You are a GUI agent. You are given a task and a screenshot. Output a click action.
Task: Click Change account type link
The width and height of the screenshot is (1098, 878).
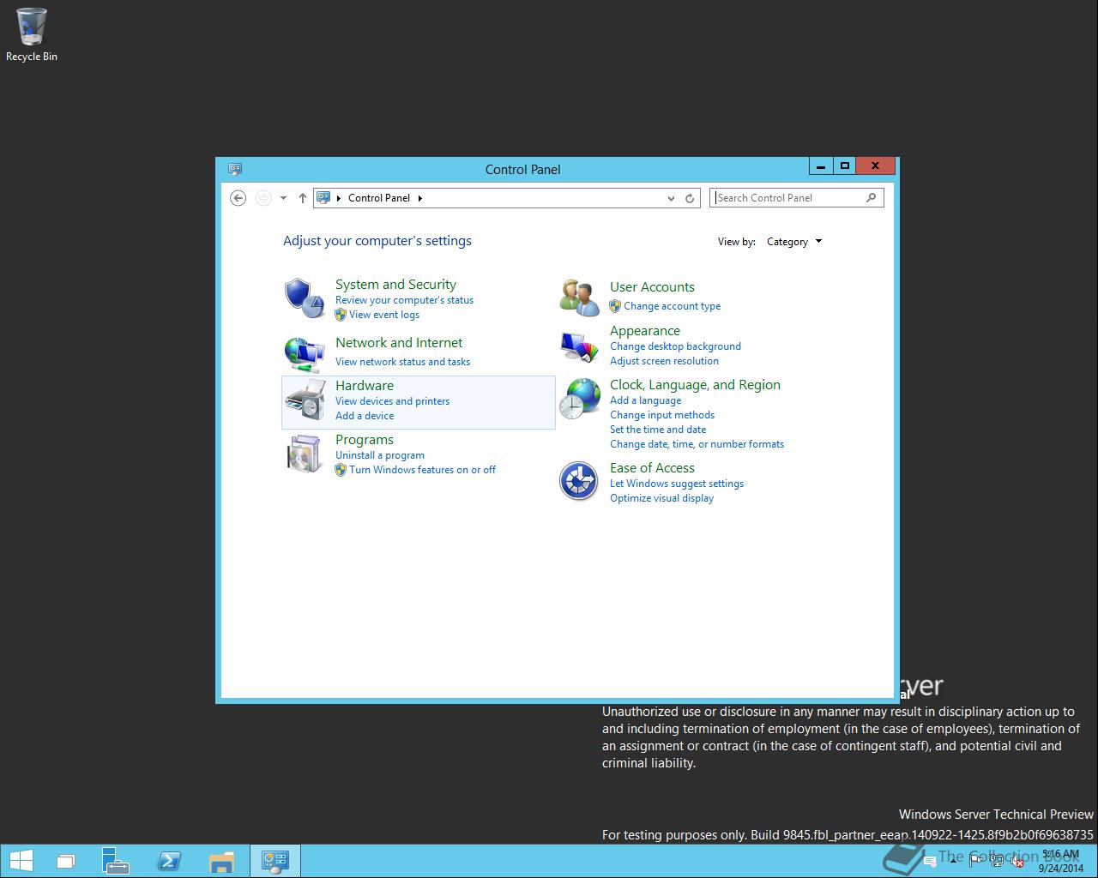[672, 306]
